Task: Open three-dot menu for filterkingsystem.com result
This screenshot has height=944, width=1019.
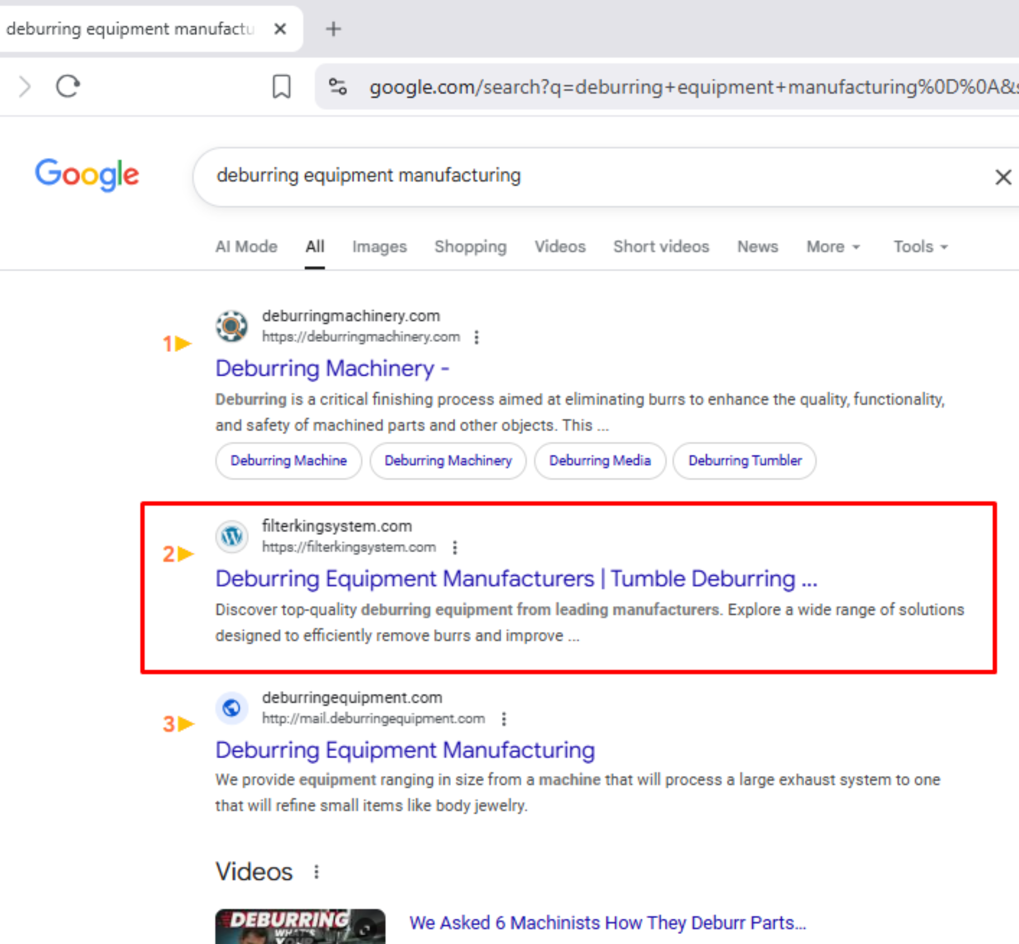Action: 455,548
